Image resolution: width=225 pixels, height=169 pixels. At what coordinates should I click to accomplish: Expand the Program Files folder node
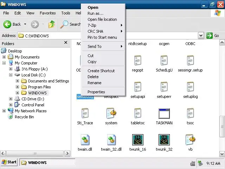17,87
